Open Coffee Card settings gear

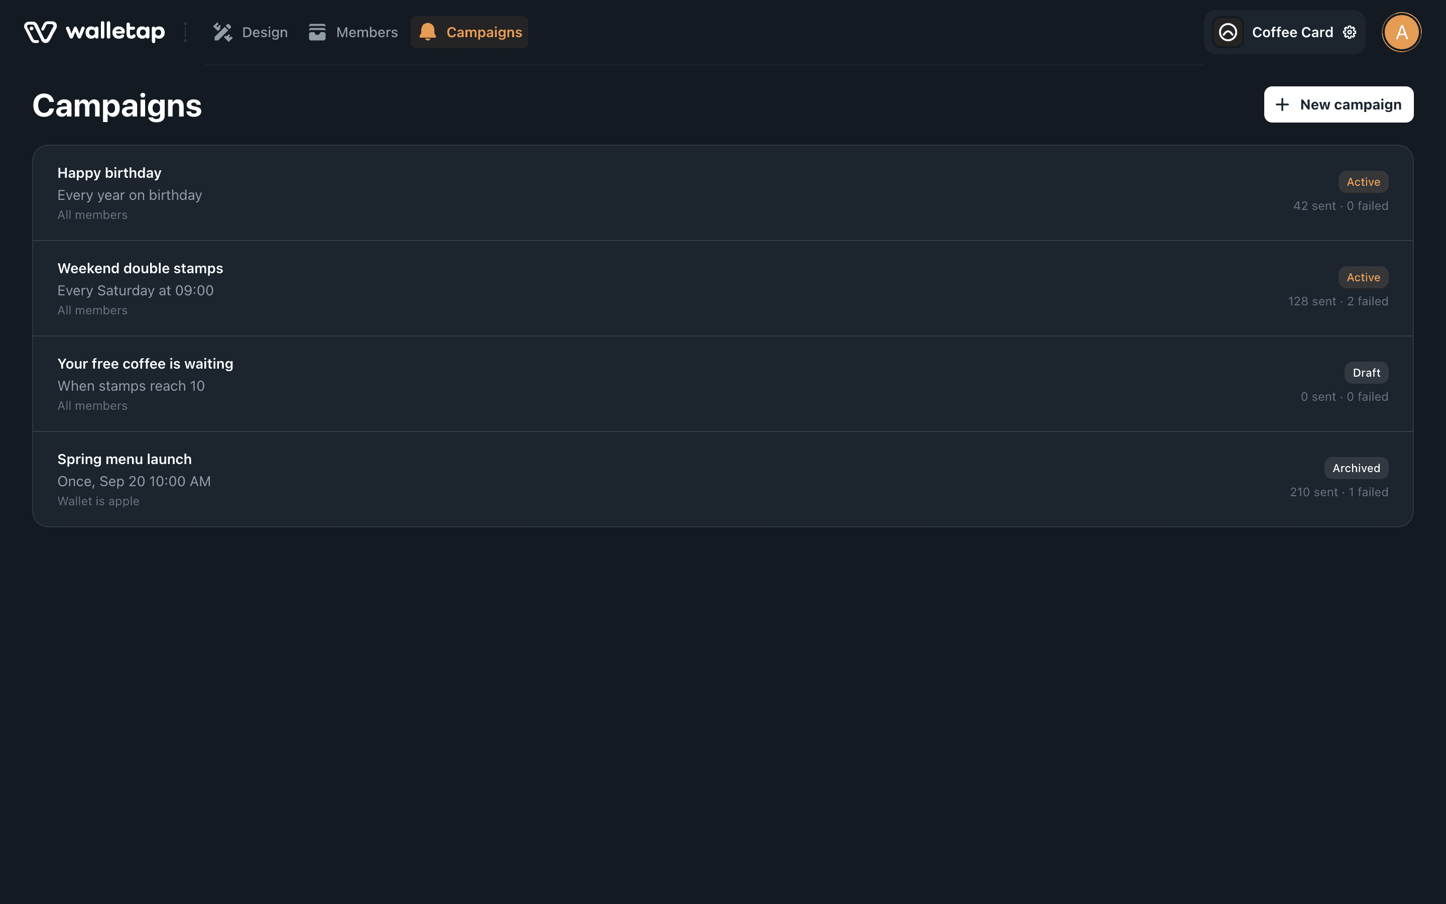[1350, 32]
